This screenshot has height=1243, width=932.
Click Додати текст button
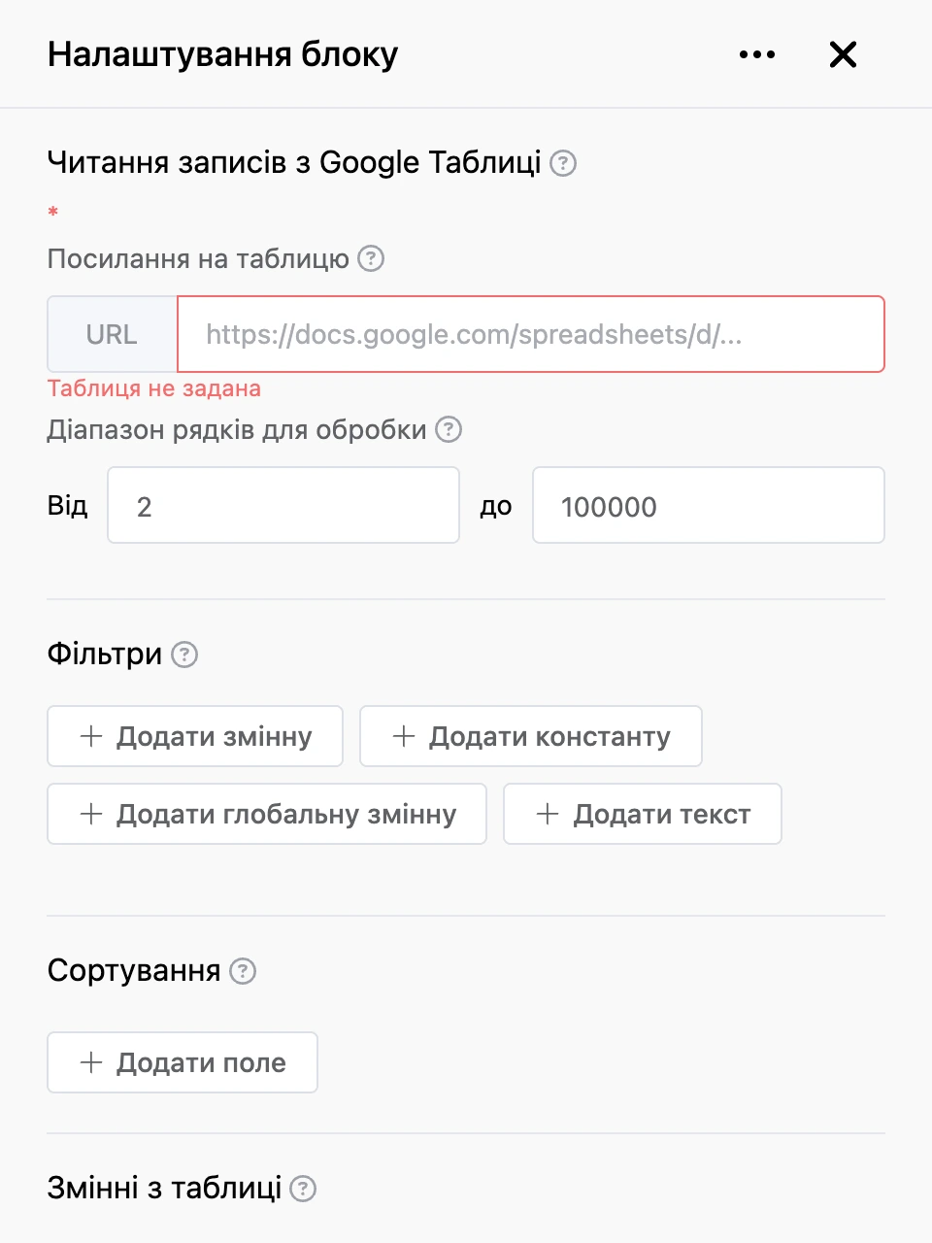[x=643, y=814]
